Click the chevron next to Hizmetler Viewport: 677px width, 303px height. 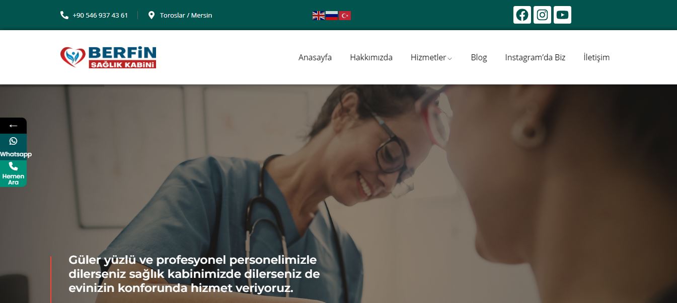click(x=450, y=58)
